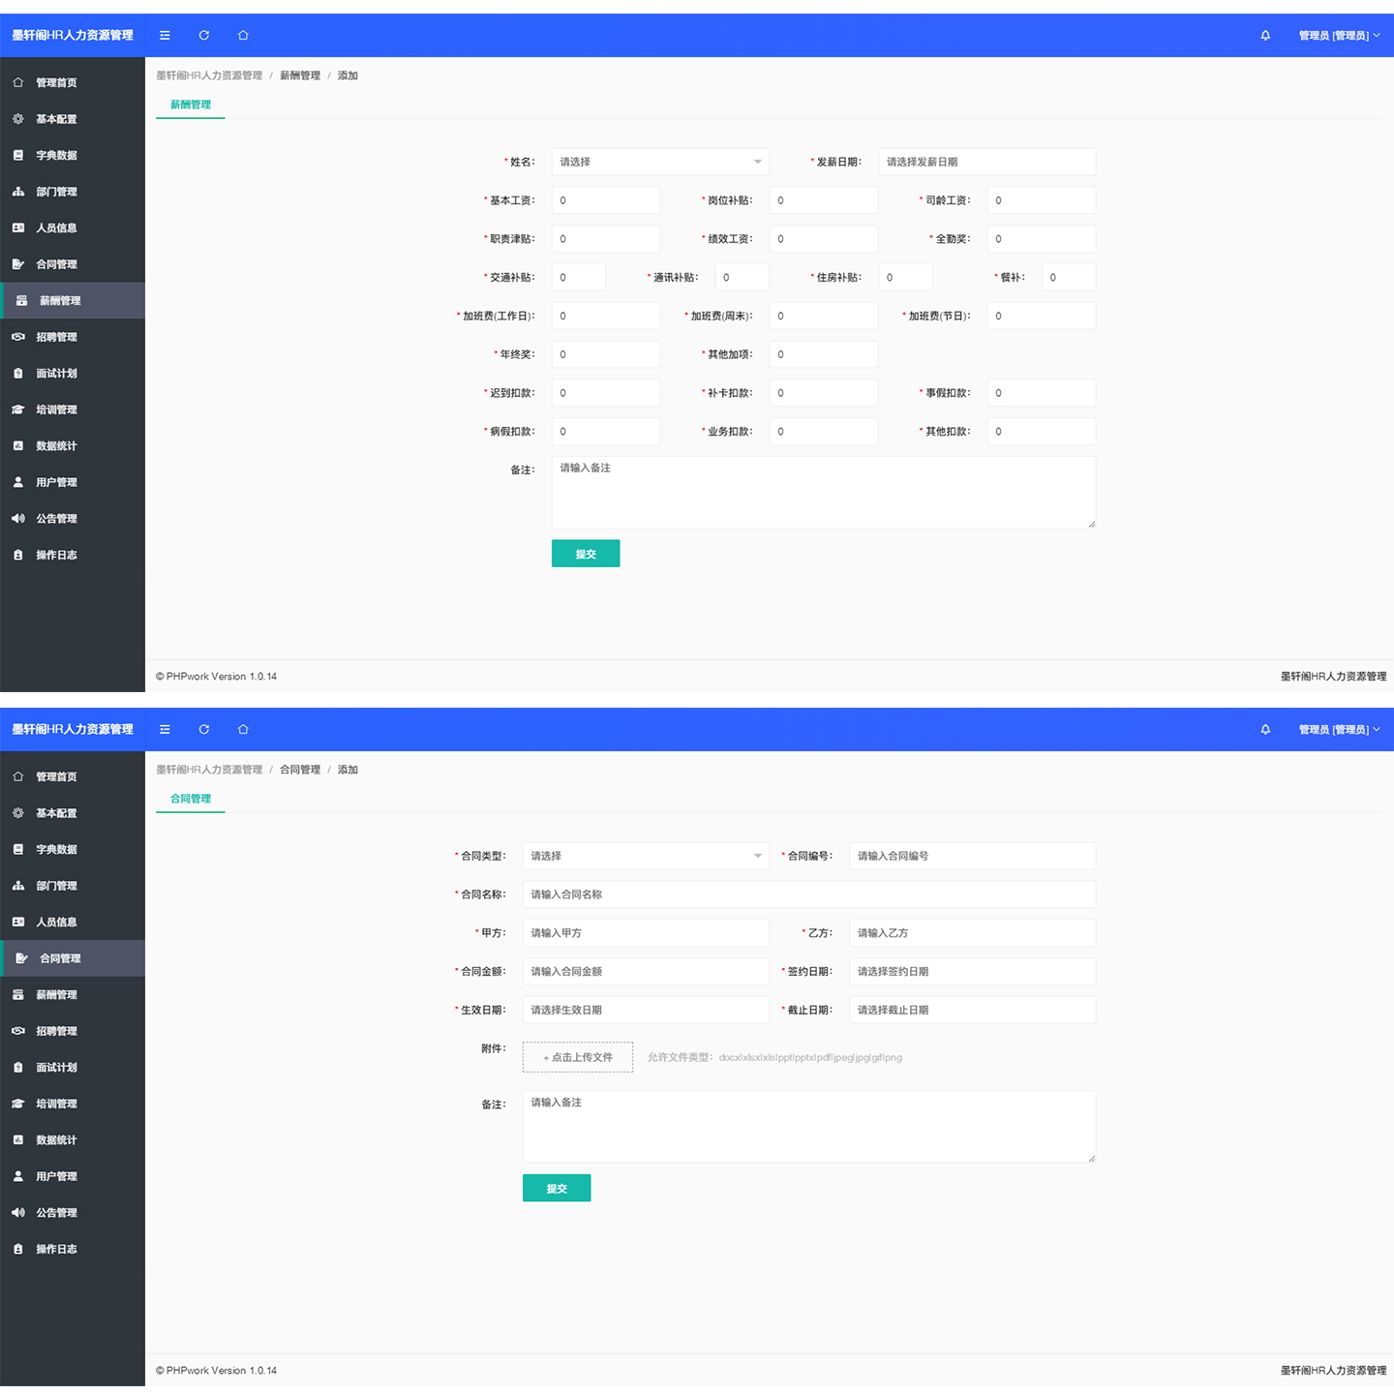This screenshot has height=1394, width=1394.
Task: Click the 基本工资 input field
Action: click(x=606, y=200)
